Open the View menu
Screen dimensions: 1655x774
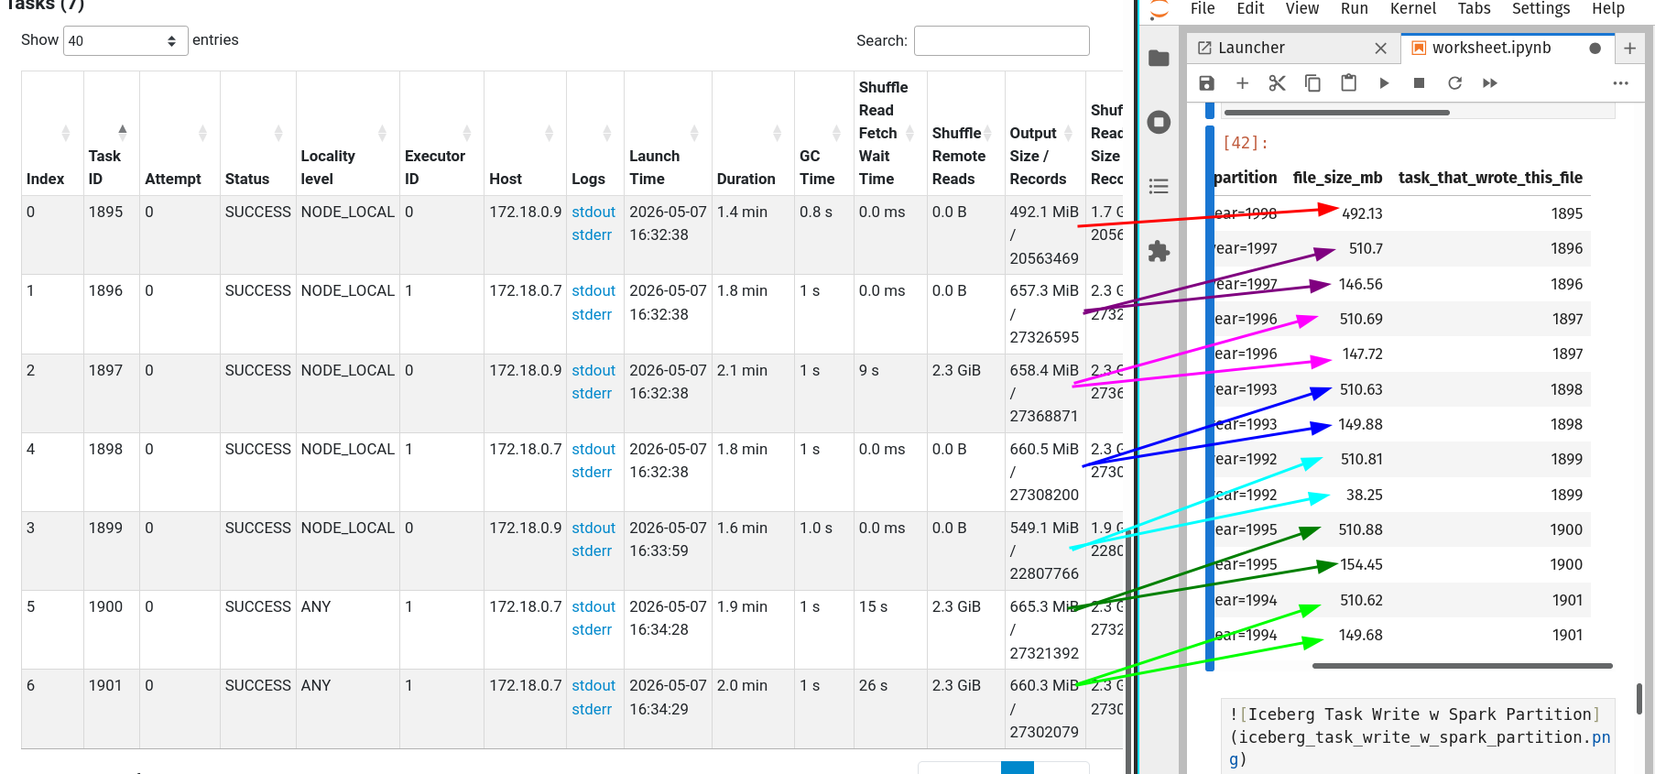1301,8
